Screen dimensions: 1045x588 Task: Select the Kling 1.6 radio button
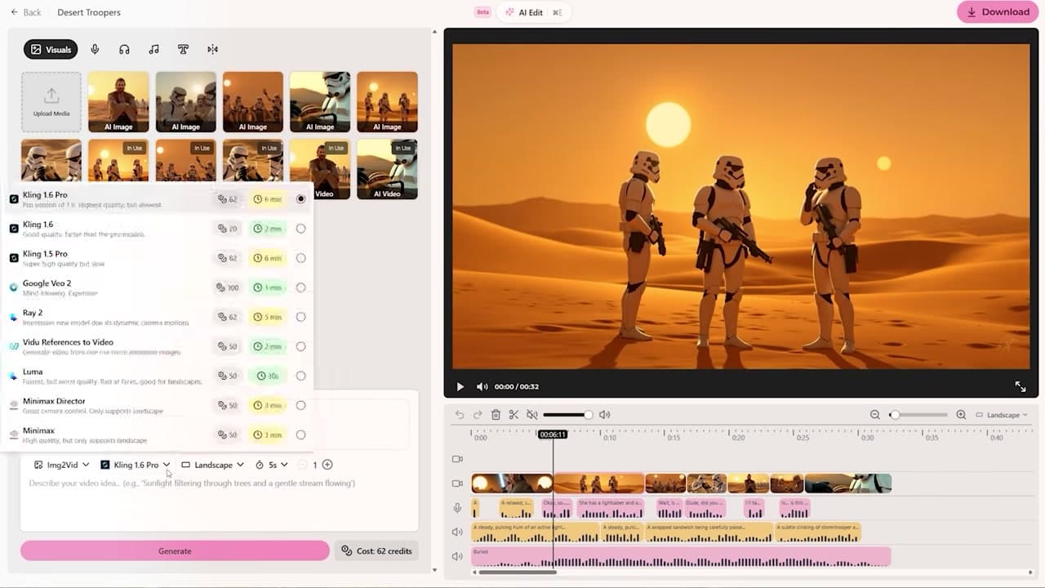tap(301, 229)
